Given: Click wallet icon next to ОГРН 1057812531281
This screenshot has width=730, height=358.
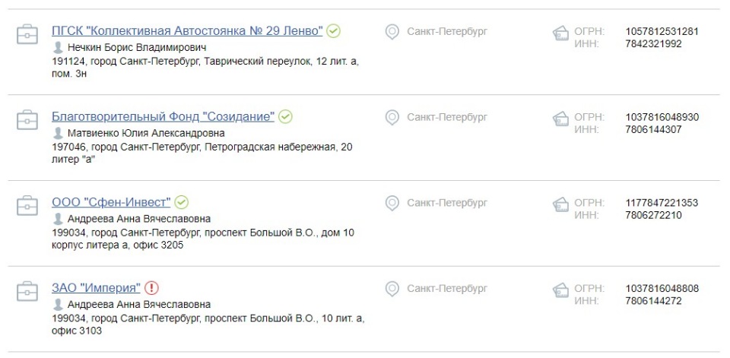Looking at the screenshot, I should click(x=561, y=33).
